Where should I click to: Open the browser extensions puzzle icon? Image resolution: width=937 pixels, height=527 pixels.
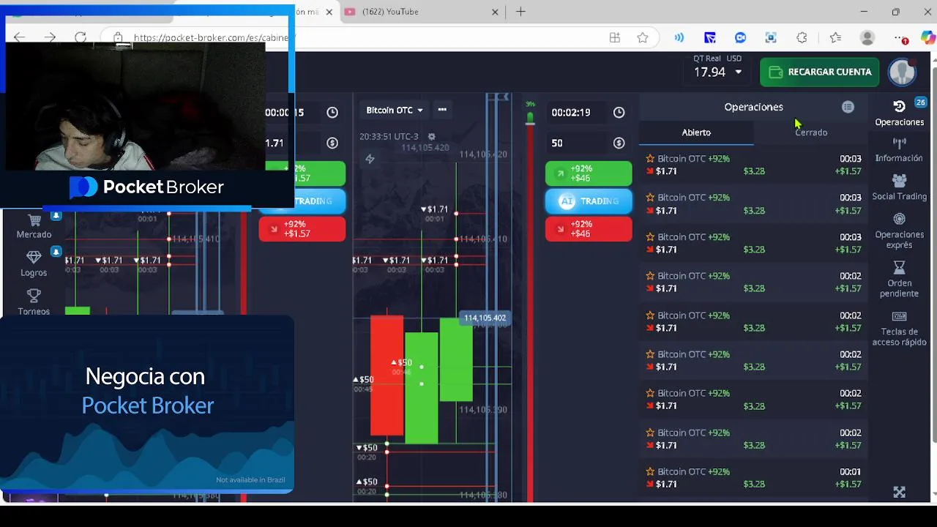point(802,37)
